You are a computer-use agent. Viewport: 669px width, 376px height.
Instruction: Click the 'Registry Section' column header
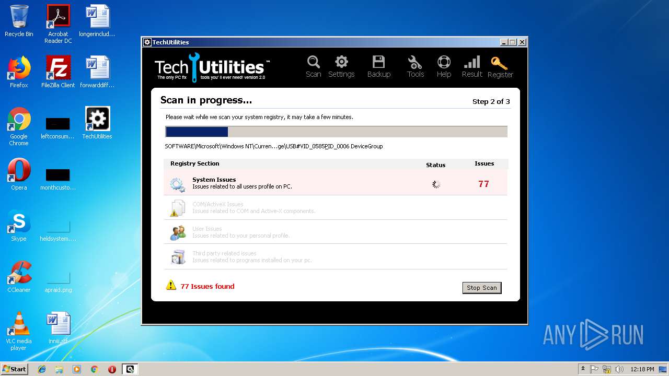click(x=194, y=163)
